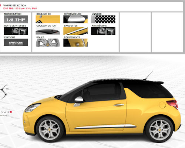Viewport: 185px width, 148px height.
Task: Click the SPORT CHIC finitions button
Action: pyautogui.click(x=16, y=43)
